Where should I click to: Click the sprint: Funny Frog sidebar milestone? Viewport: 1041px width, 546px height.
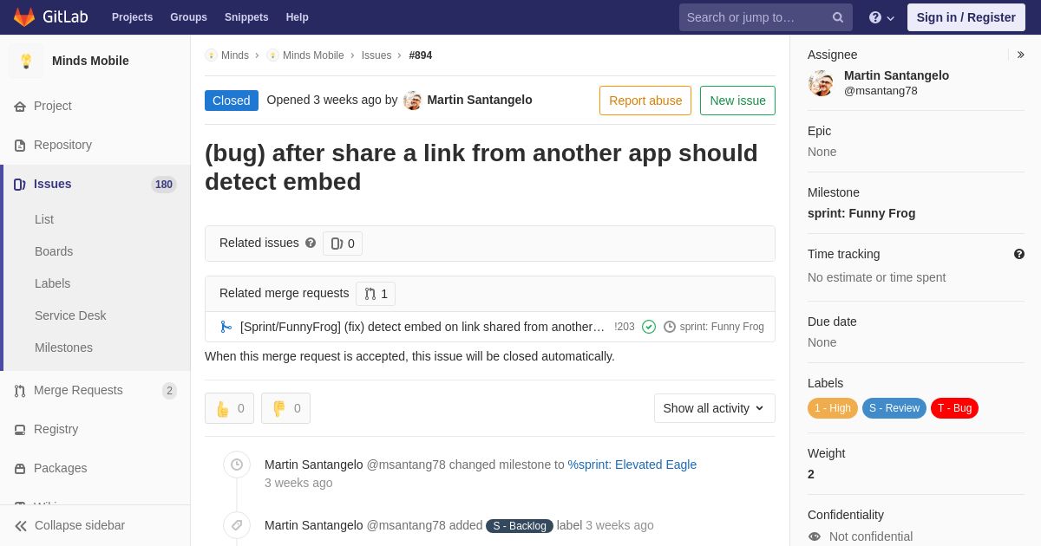[x=861, y=213]
